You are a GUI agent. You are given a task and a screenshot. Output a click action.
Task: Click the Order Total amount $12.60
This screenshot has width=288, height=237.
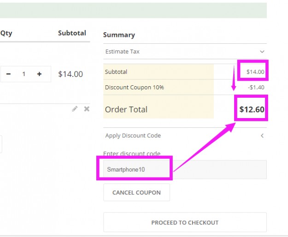tap(252, 110)
